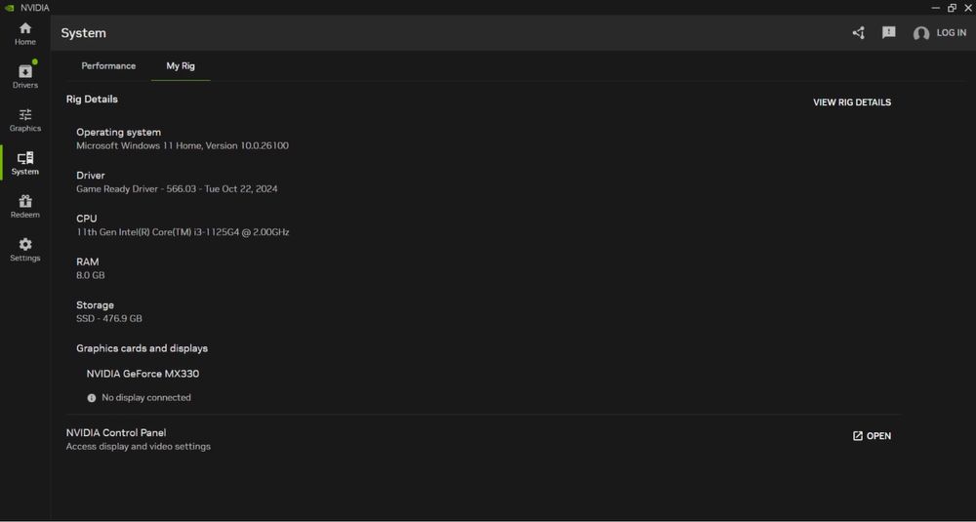This screenshot has width=976, height=522.
Task: Click LOG IN
Action: [x=951, y=33]
